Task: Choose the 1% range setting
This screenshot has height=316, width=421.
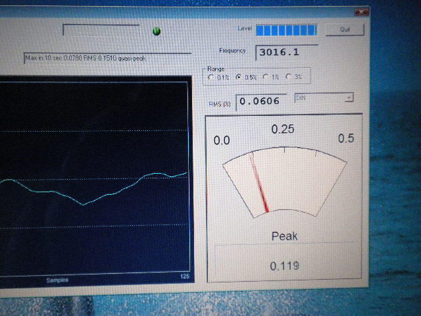Action: click(266, 77)
